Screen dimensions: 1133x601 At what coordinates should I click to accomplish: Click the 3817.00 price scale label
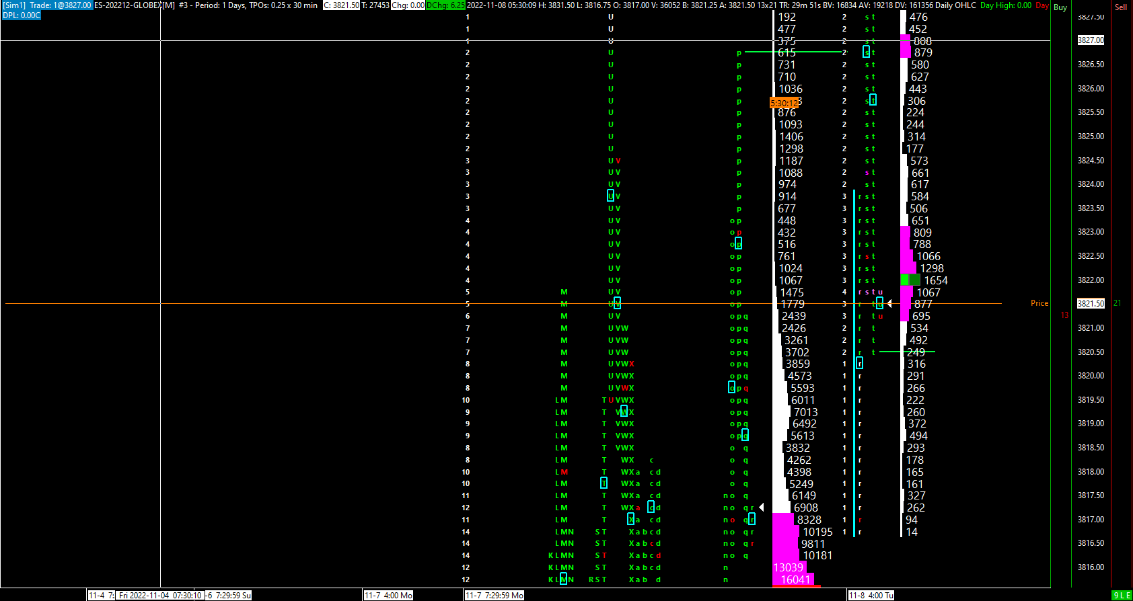point(1091,520)
